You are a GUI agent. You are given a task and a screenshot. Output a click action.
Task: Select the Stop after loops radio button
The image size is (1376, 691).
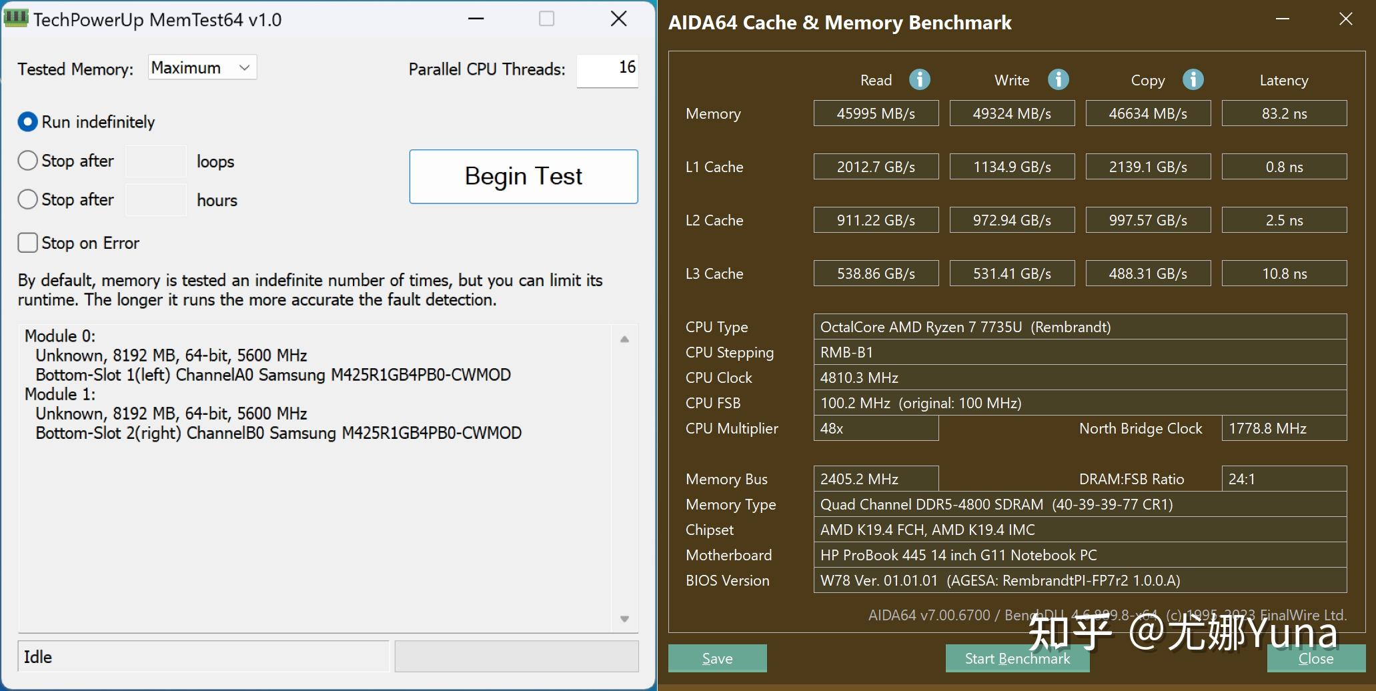coord(27,161)
